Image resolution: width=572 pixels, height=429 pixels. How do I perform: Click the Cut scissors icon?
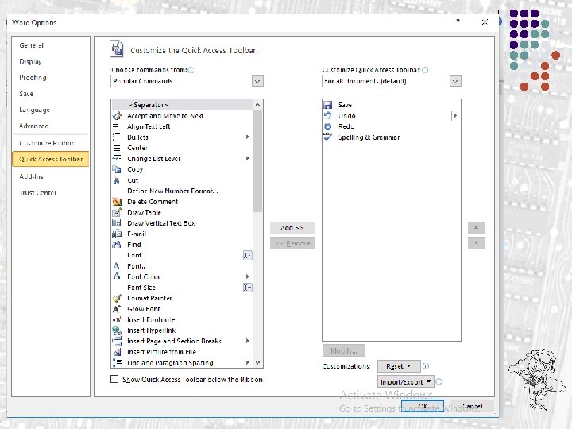coord(116,180)
